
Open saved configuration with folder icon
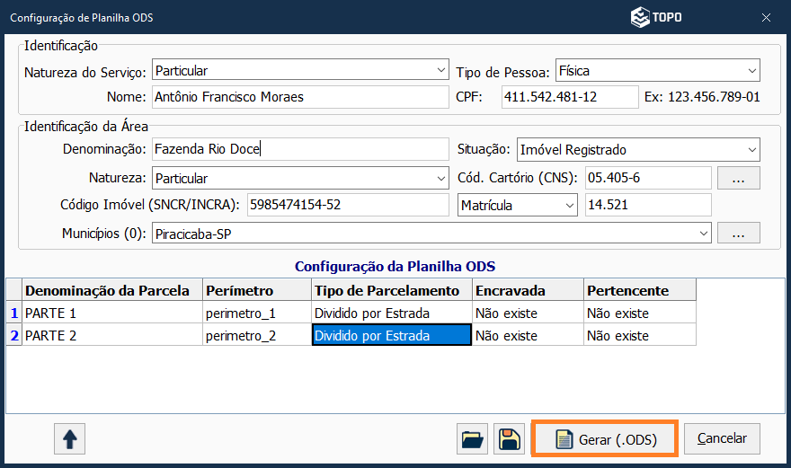(x=472, y=439)
